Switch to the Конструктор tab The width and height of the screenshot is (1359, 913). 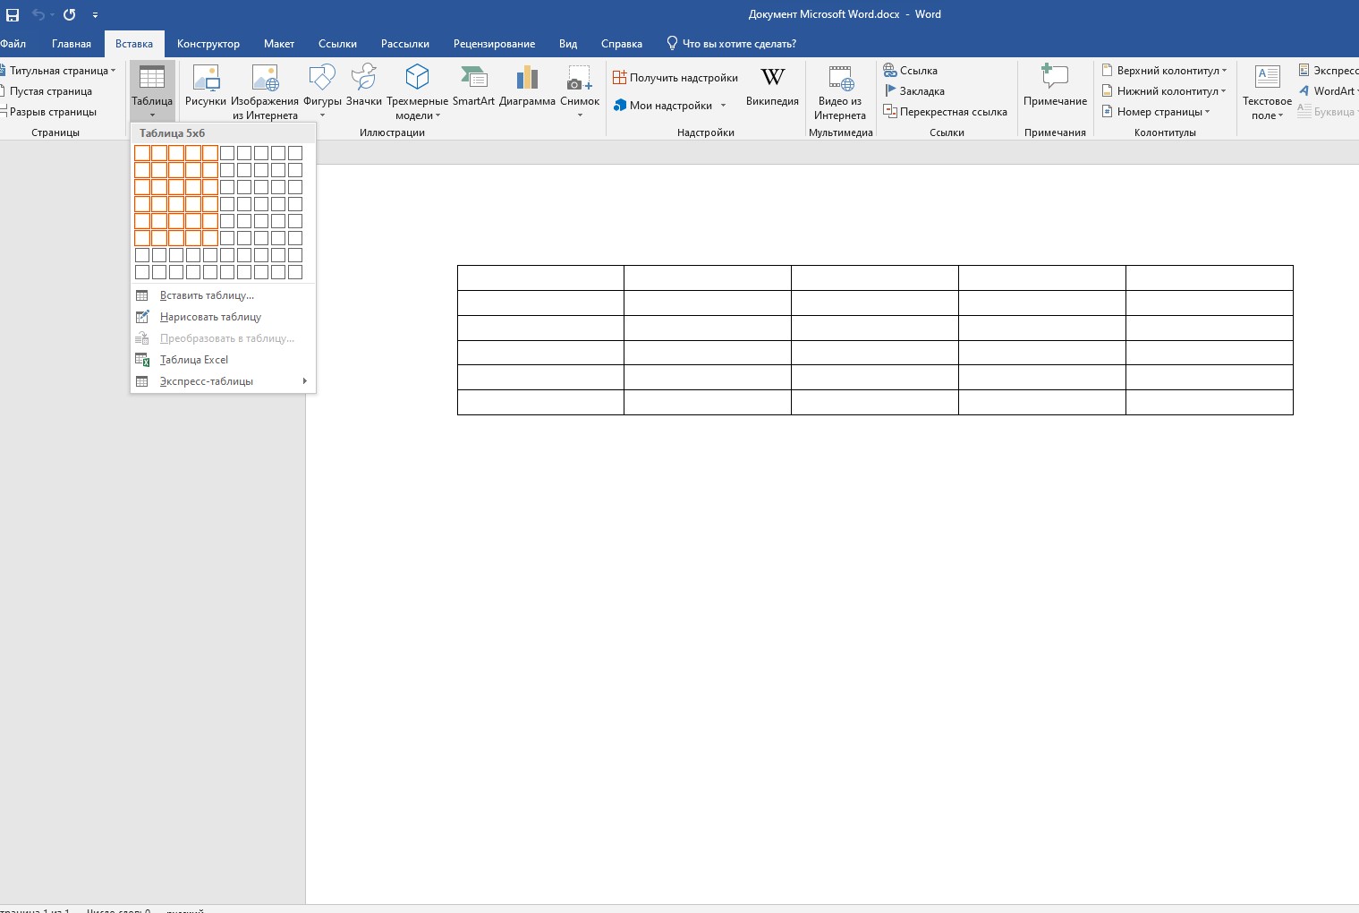[208, 44]
